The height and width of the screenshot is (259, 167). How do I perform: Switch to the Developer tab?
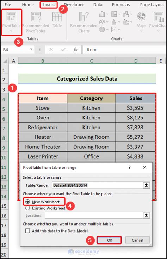click(x=74, y=5)
